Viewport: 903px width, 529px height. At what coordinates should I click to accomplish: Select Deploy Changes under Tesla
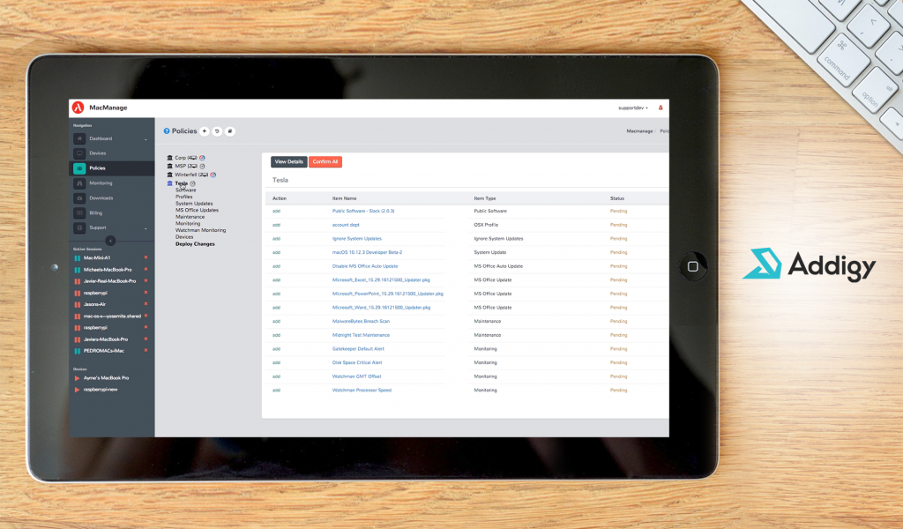[195, 244]
